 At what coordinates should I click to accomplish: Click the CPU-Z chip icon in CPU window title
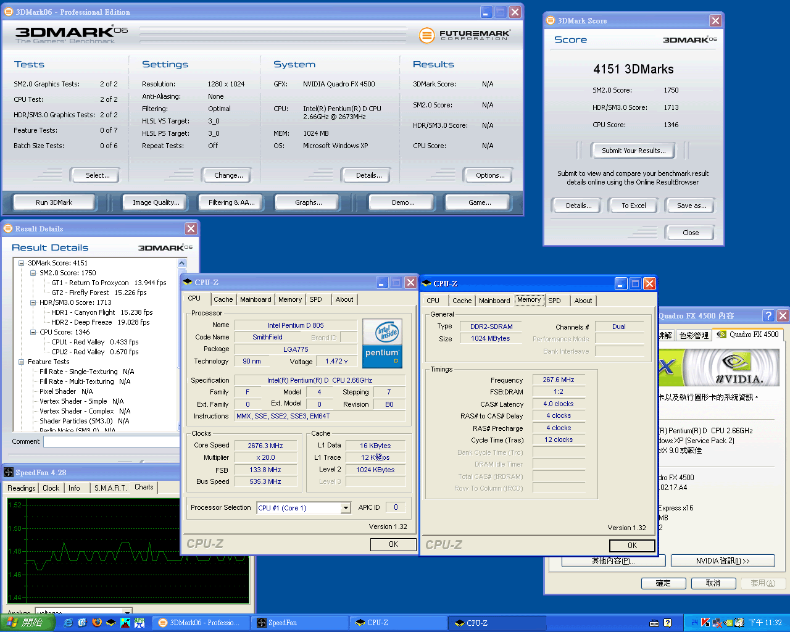(x=188, y=282)
